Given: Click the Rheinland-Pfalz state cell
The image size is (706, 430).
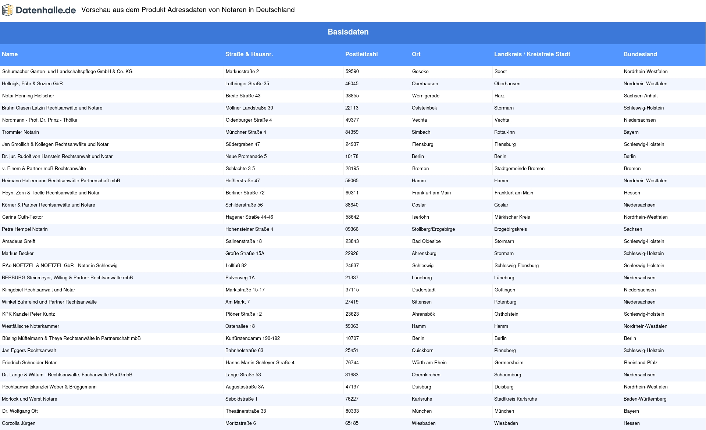Looking at the screenshot, I should point(641,363).
